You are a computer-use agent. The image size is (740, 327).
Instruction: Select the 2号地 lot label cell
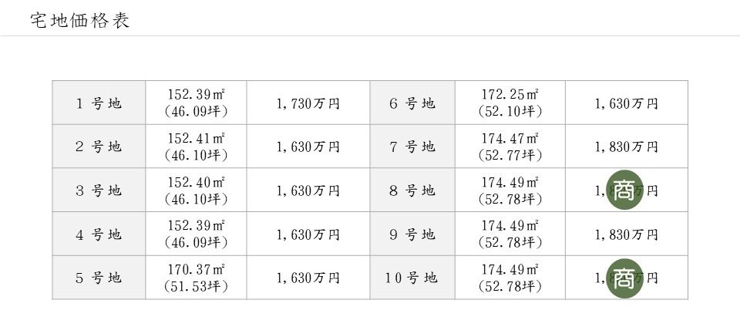pyautogui.click(x=99, y=147)
